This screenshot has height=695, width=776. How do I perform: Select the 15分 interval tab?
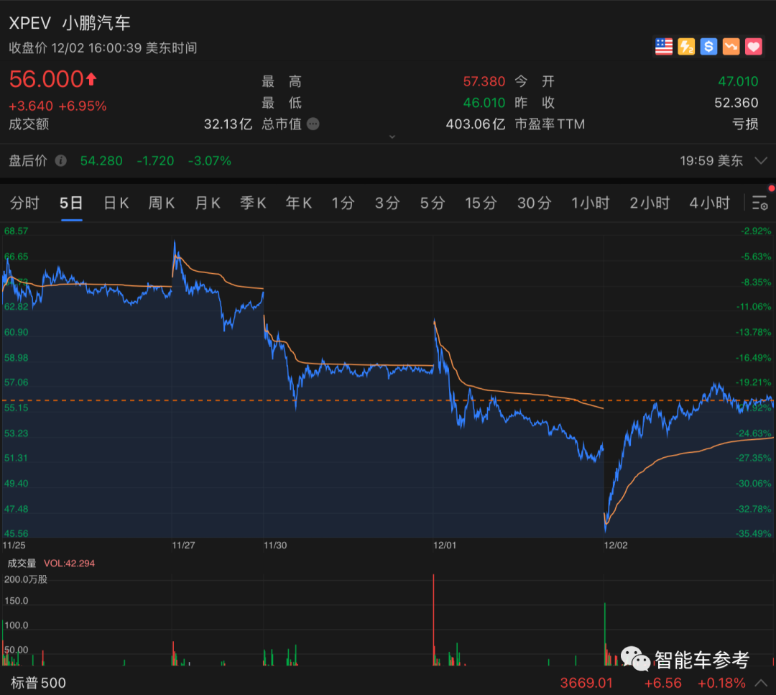coord(481,203)
